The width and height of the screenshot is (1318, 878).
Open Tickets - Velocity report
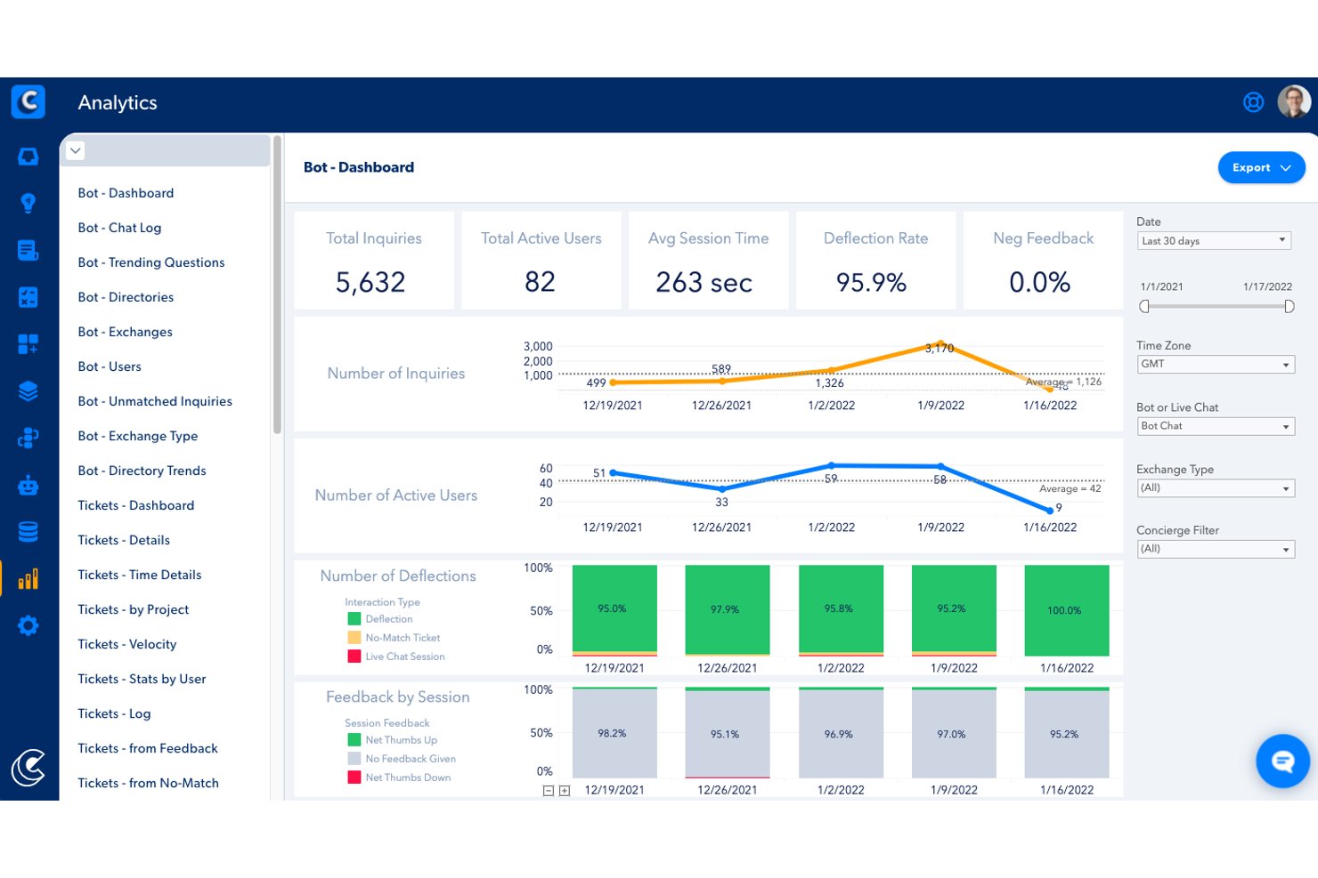click(x=127, y=644)
